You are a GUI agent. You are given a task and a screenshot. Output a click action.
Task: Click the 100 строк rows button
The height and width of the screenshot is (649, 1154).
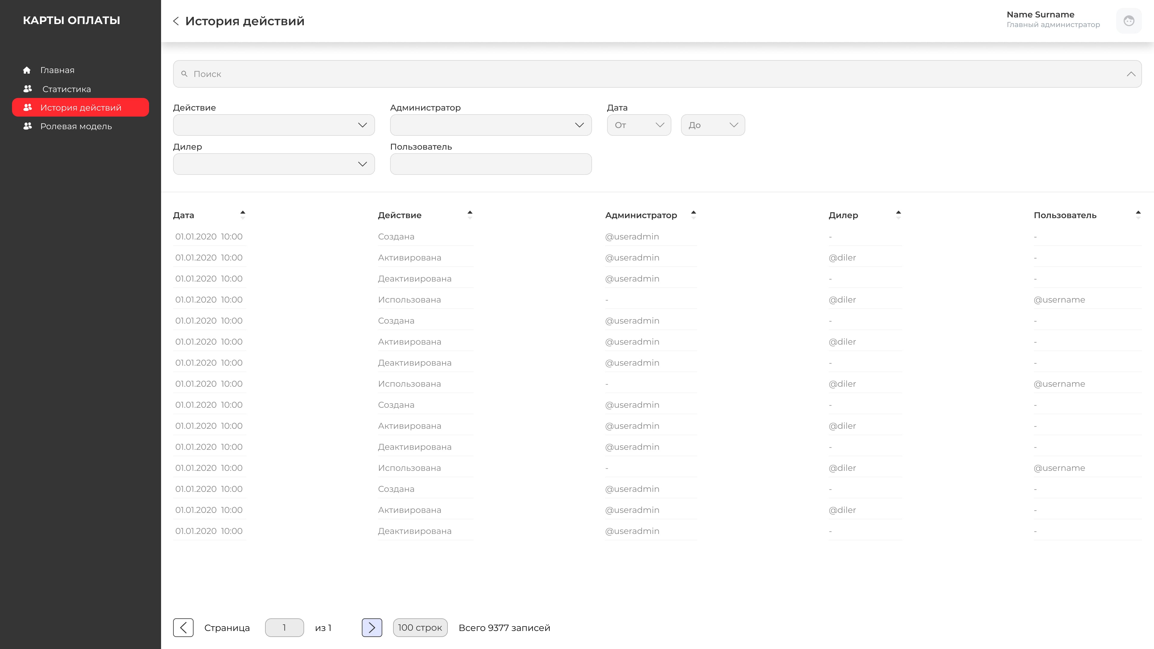click(x=420, y=627)
